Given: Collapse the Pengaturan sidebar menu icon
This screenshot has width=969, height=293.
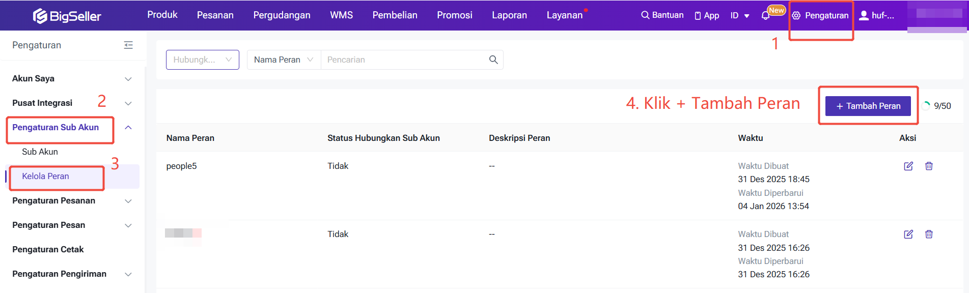Looking at the screenshot, I should point(128,45).
